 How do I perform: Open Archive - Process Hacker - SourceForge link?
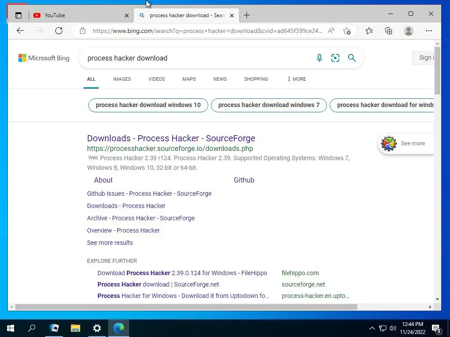(141, 219)
